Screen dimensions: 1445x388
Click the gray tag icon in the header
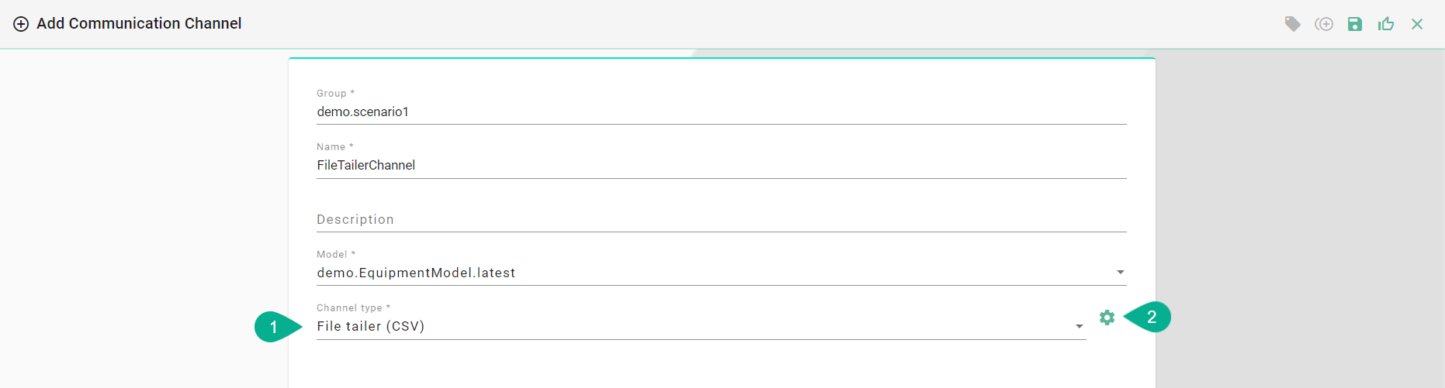coord(1292,24)
